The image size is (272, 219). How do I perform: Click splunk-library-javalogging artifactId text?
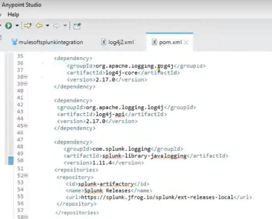click(x=144, y=156)
